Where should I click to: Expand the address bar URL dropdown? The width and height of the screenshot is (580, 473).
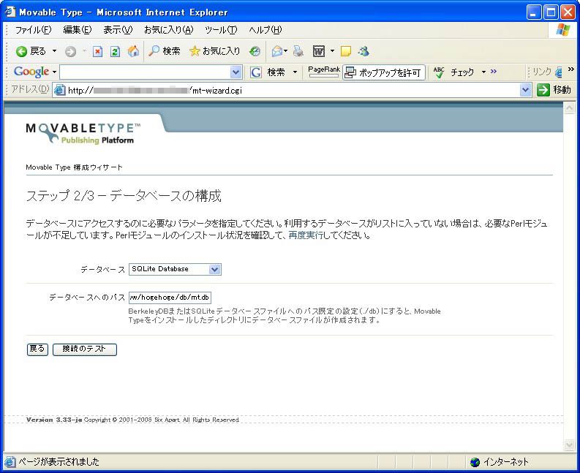[x=526, y=90]
